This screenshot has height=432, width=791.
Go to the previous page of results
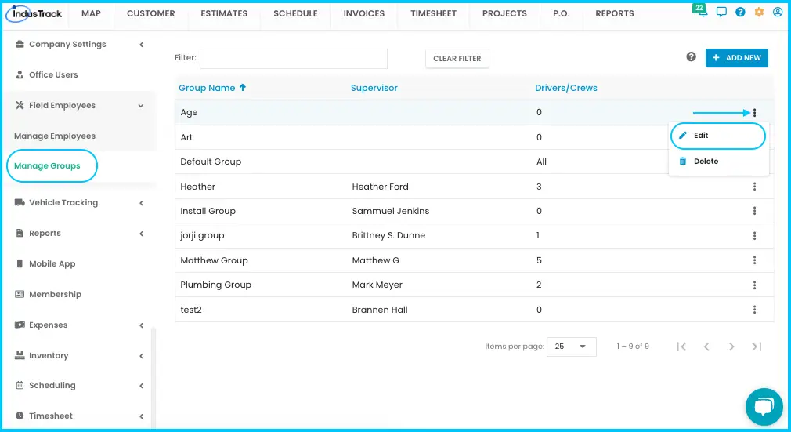tap(706, 347)
